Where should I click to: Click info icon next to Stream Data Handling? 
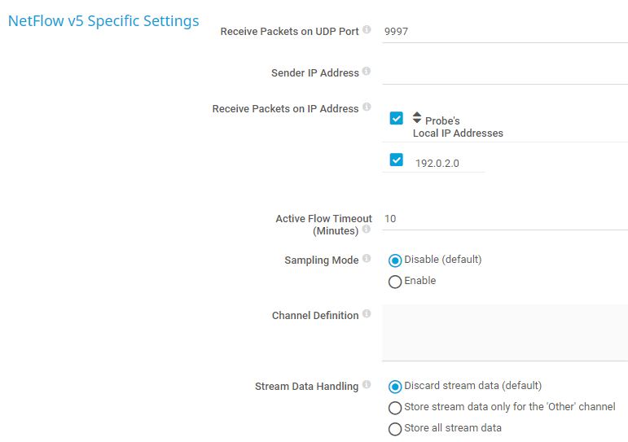(367, 385)
